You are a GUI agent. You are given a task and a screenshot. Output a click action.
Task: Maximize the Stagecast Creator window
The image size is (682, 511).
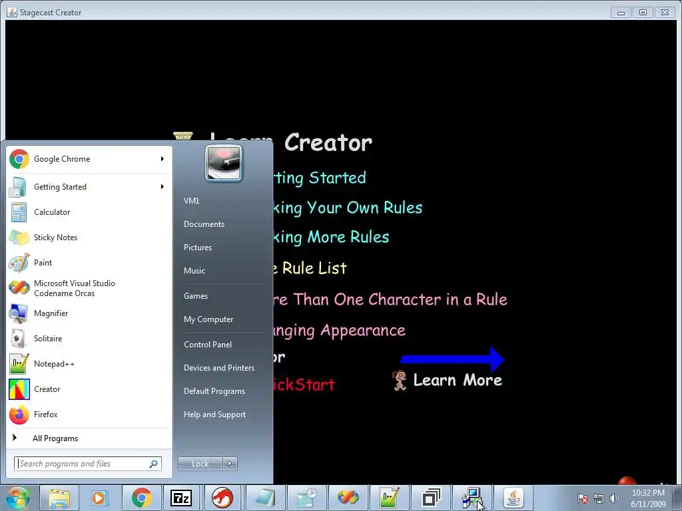pos(643,13)
